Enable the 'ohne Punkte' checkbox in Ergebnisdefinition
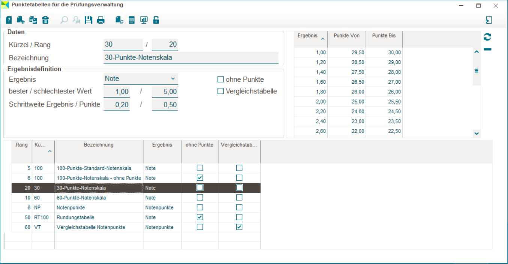Viewport: 508px width, 264px height. [x=221, y=79]
